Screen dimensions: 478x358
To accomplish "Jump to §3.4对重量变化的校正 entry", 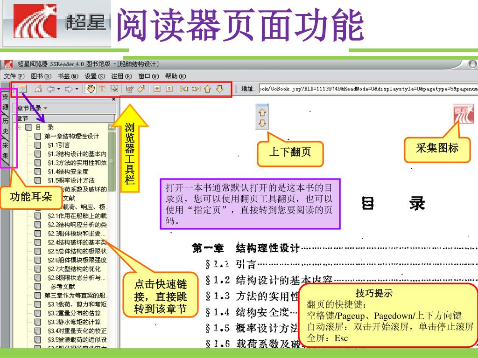I will pos(77,330).
